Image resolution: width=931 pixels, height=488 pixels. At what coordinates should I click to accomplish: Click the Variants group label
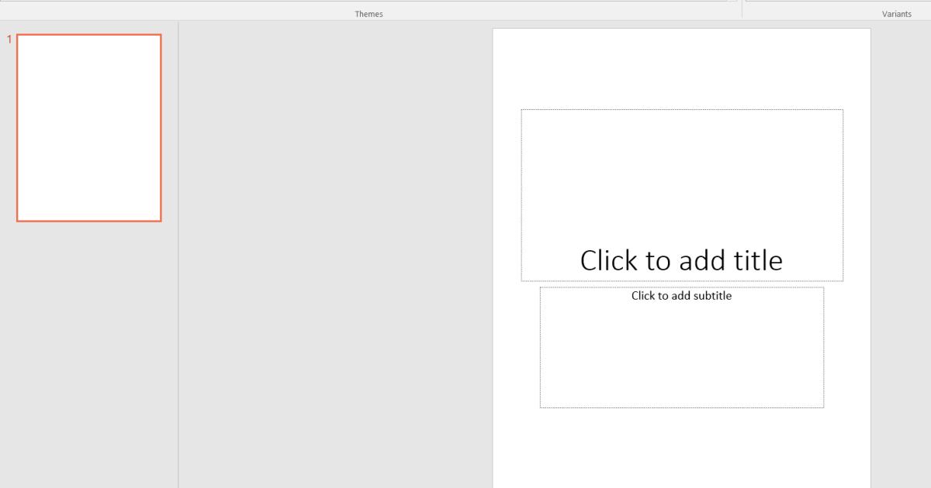click(x=896, y=13)
